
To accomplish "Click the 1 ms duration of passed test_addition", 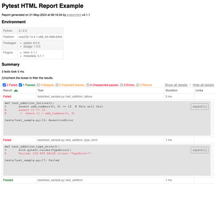I will [x=179, y=180].
